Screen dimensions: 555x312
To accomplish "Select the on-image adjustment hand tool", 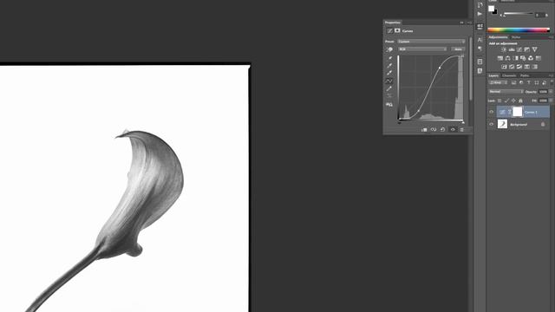I will point(389,50).
